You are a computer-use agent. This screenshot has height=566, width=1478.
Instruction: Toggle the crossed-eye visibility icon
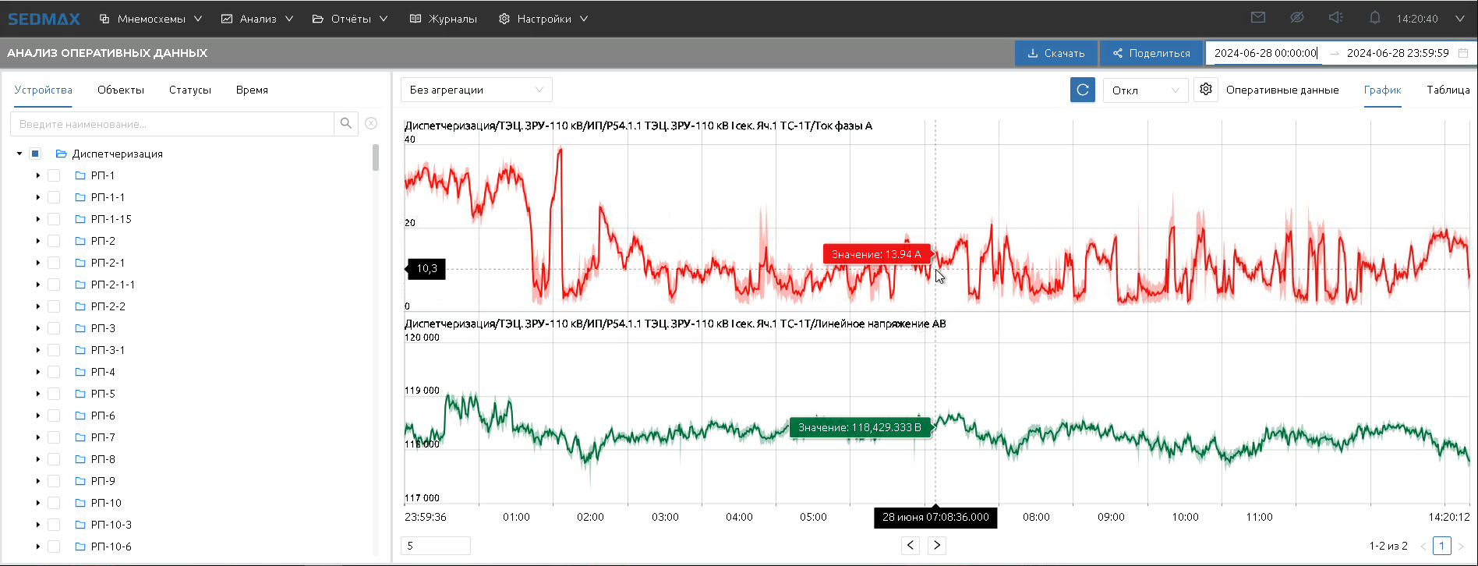[1296, 18]
